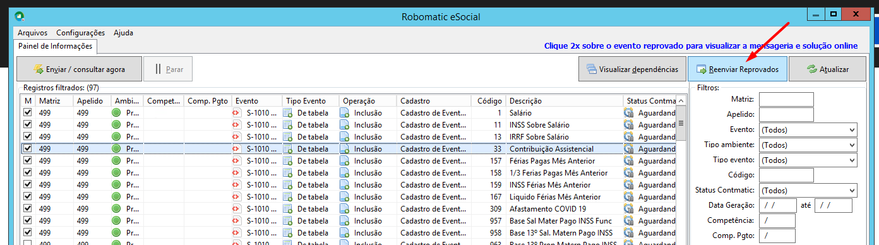
Task: Sort by the Cadastro column header
Action: click(434, 101)
